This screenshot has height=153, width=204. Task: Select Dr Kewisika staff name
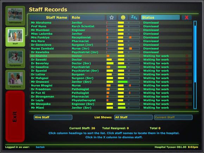(40, 52)
